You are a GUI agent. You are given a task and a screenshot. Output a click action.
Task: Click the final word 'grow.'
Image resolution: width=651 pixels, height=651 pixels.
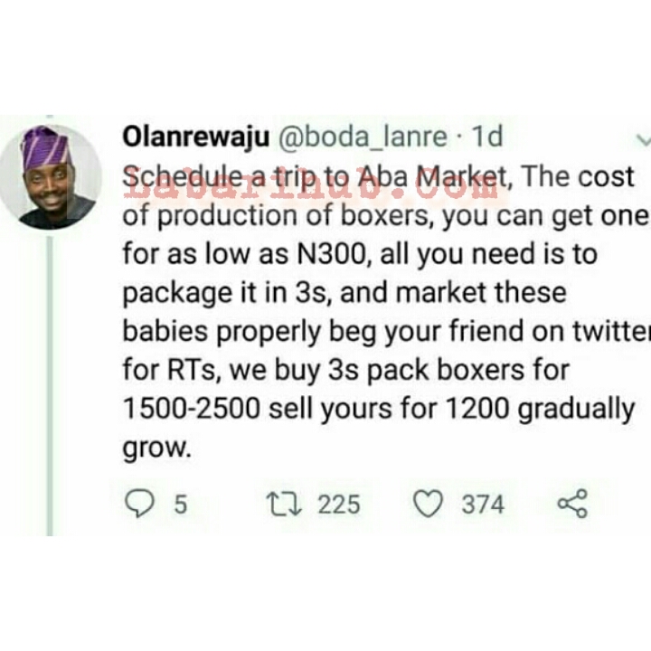[157, 449]
